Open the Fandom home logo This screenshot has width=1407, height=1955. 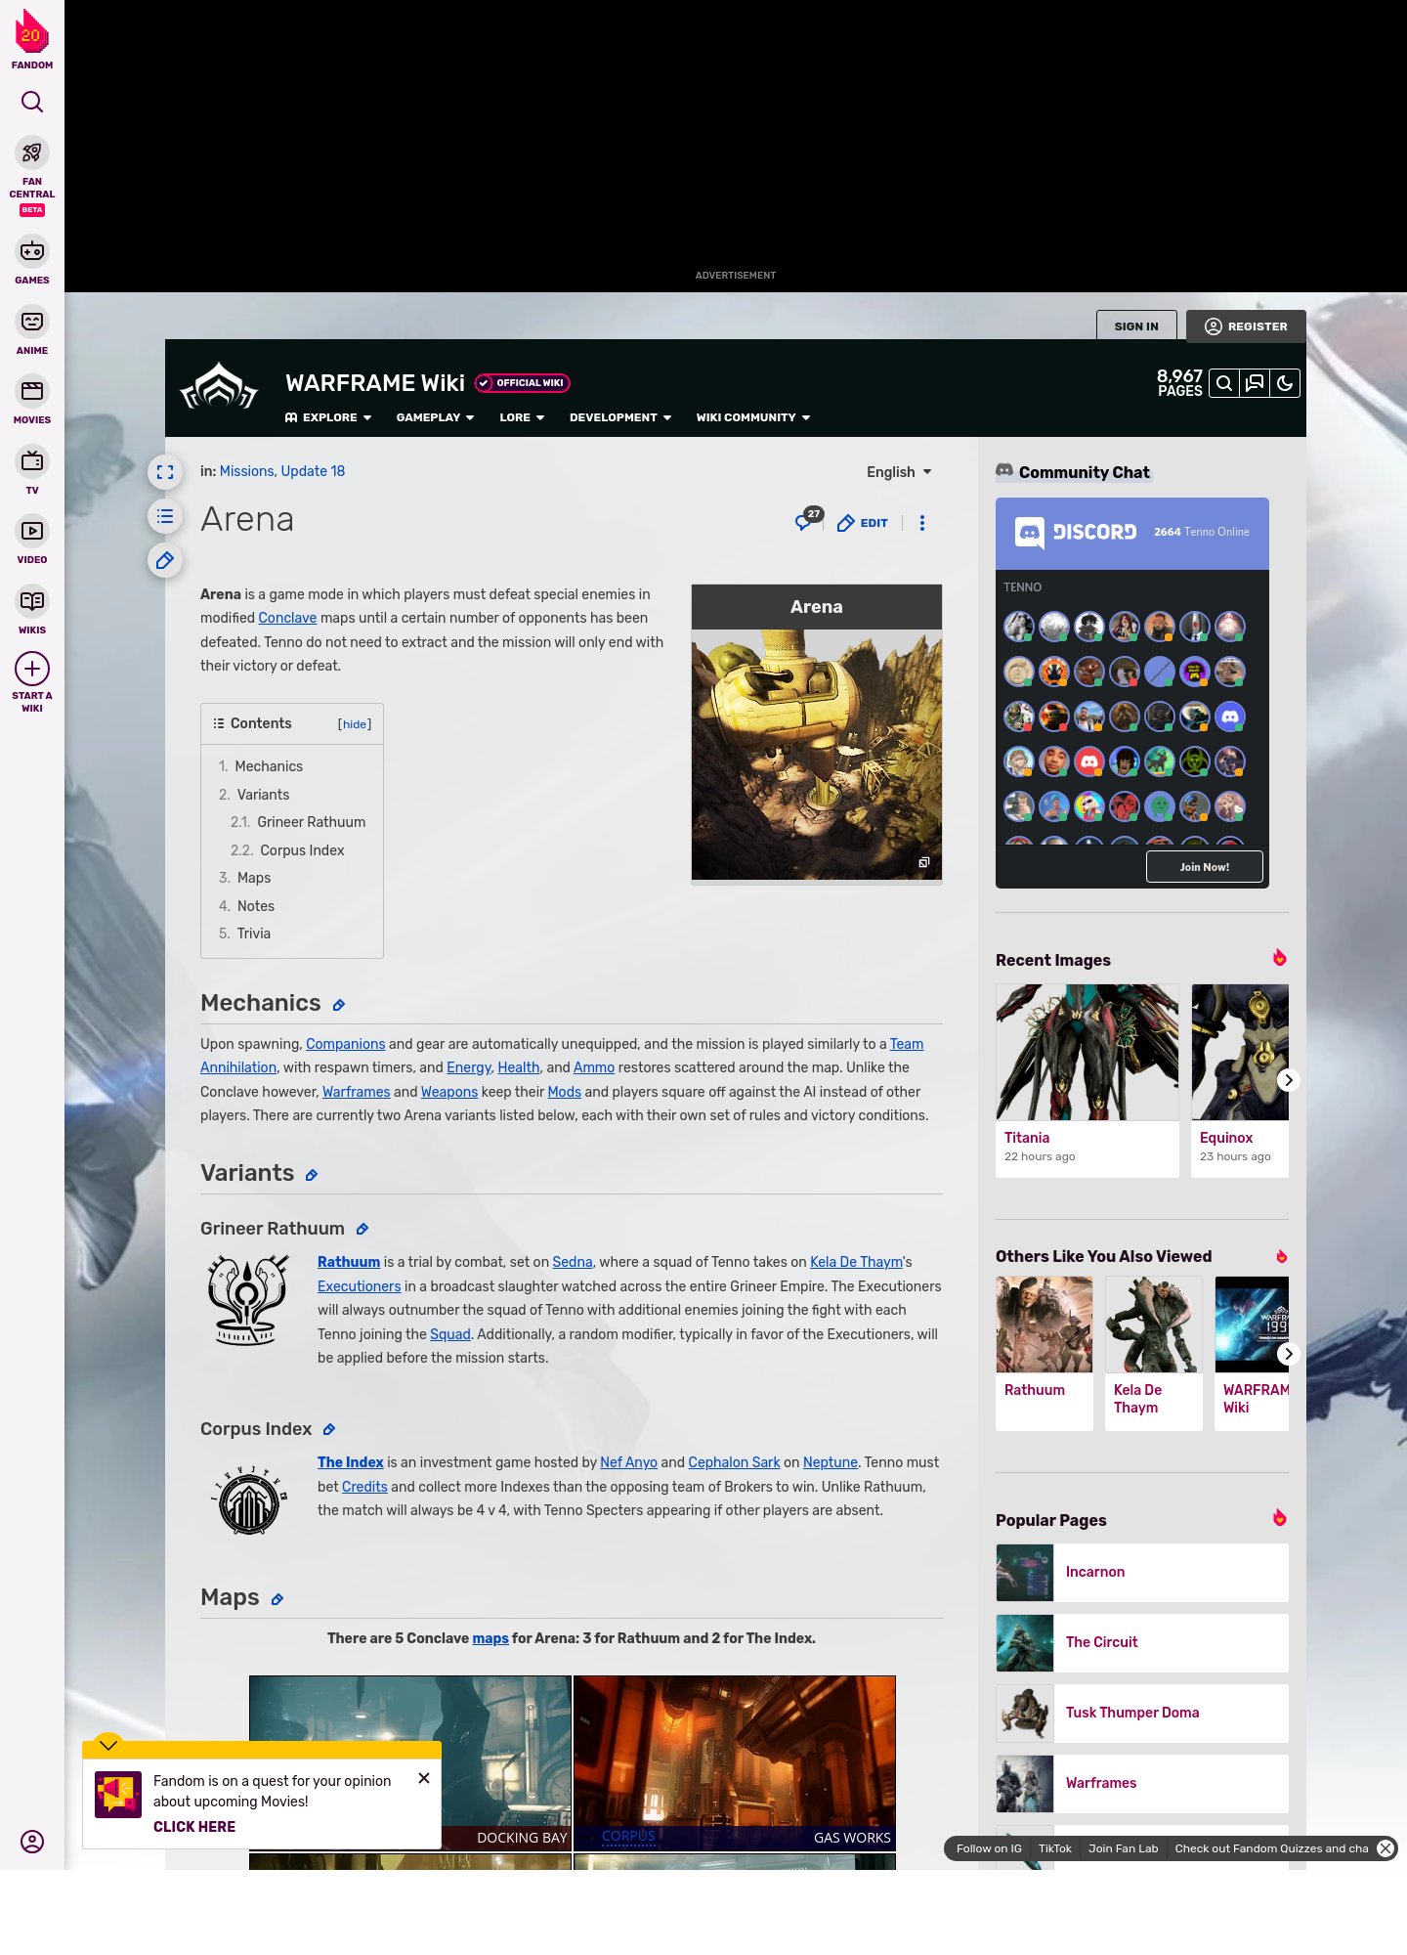click(x=32, y=40)
